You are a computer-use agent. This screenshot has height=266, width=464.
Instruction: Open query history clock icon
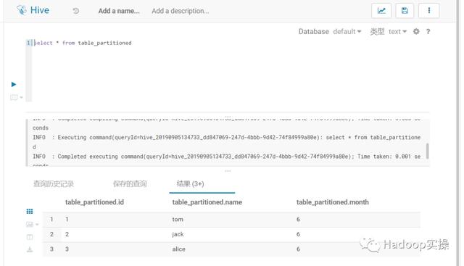click(75, 11)
